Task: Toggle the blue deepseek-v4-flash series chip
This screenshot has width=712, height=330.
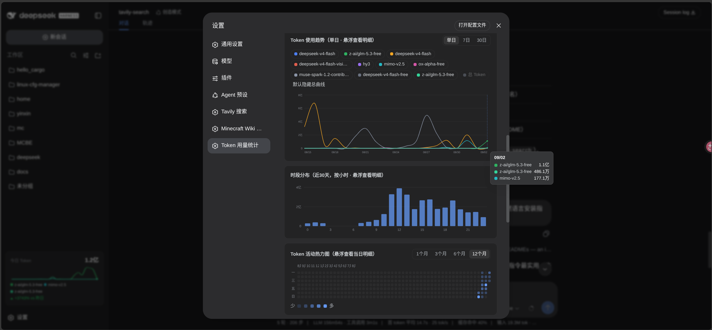Action: [315, 54]
